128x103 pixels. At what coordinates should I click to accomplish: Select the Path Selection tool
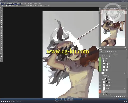(x=1, y=43)
